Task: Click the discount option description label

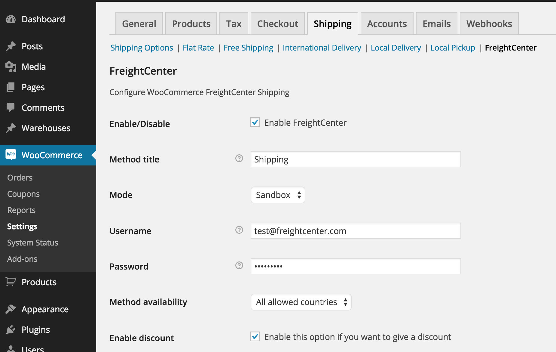Action: tap(358, 337)
